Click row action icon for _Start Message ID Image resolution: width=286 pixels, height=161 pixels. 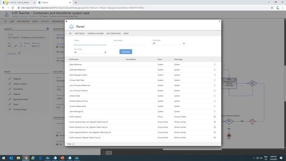pyautogui.click(x=214, y=111)
